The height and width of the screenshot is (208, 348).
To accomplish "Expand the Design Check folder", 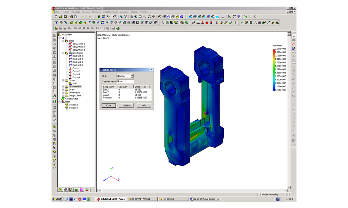I will pyautogui.click(x=63, y=95).
